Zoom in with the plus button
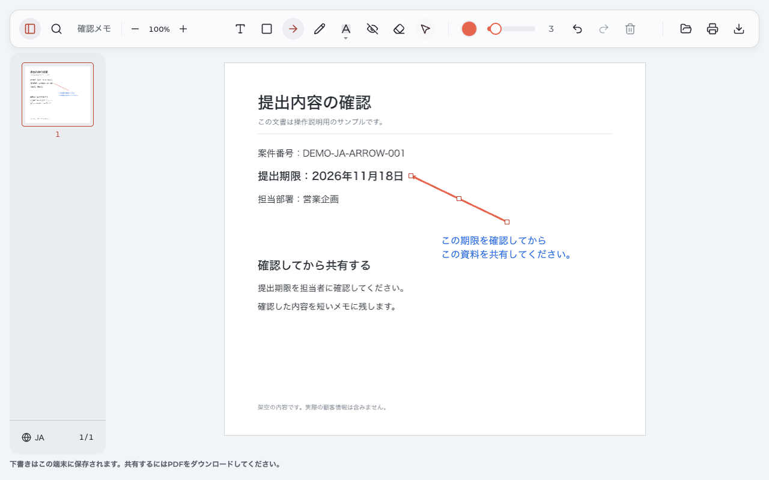Screen dimensions: 769x480 [183, 29]
